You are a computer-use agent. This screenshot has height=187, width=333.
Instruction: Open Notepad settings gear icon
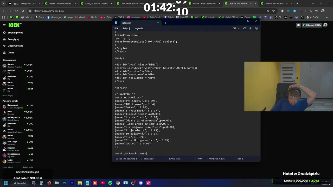256,28
